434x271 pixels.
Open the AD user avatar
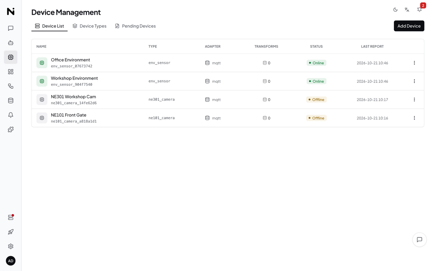(x=11, y=261)
